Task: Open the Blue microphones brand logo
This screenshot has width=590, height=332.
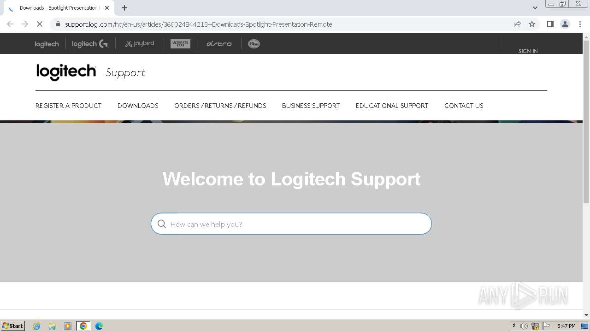Action: click(x=254, y=44)
